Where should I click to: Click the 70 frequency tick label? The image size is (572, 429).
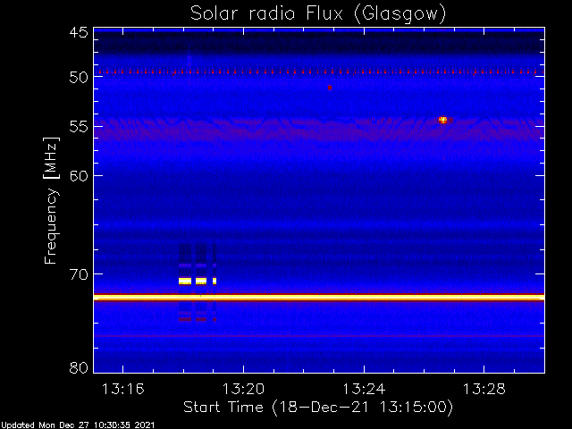(x=79, y=274)
